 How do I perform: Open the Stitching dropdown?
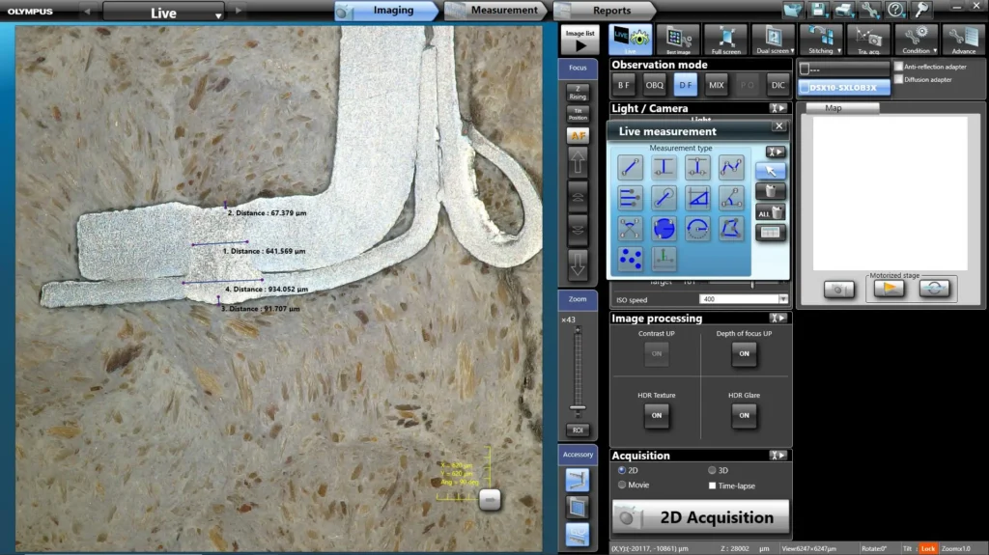[x=821, y=40]
